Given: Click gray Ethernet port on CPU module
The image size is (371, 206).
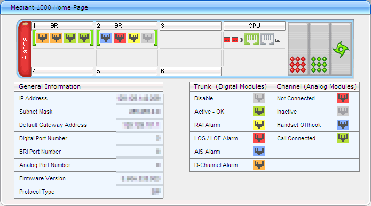Looking at the screenshot, I should pos(267,39).
